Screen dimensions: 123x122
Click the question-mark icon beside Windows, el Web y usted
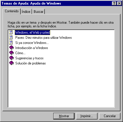click(x=11, y=32)
